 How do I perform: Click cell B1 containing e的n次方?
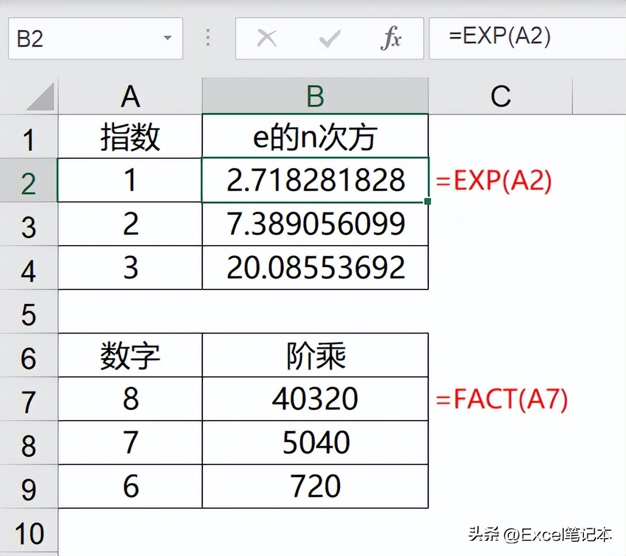(x=315, y=136)
